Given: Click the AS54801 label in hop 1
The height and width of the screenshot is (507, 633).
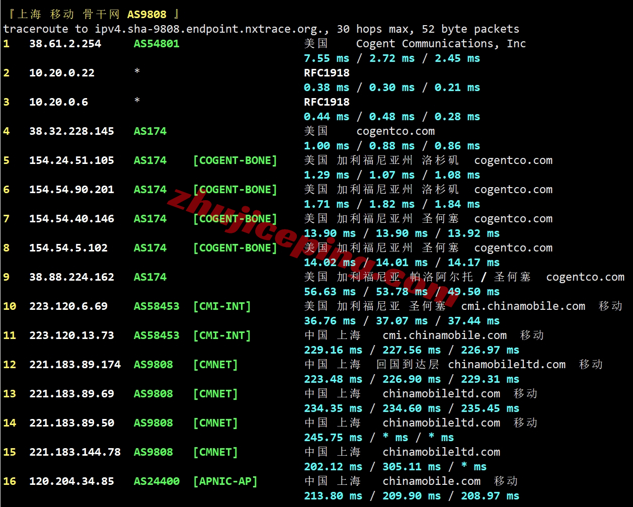Looking at the screenshot, I should click(156, 44).
